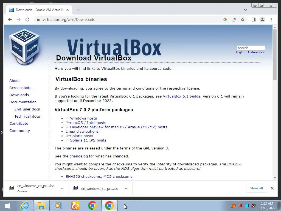Close the Downloads – Oracle VM VirtualBox tab

click(68, 10)
